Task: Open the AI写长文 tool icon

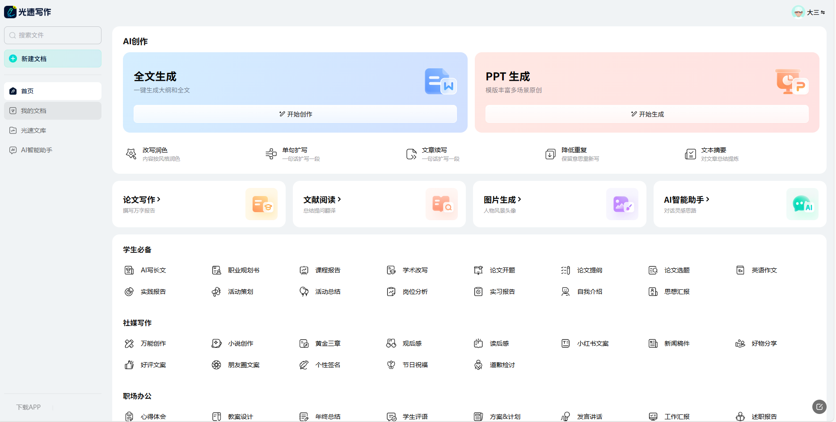Action: (x=129, y=270)
